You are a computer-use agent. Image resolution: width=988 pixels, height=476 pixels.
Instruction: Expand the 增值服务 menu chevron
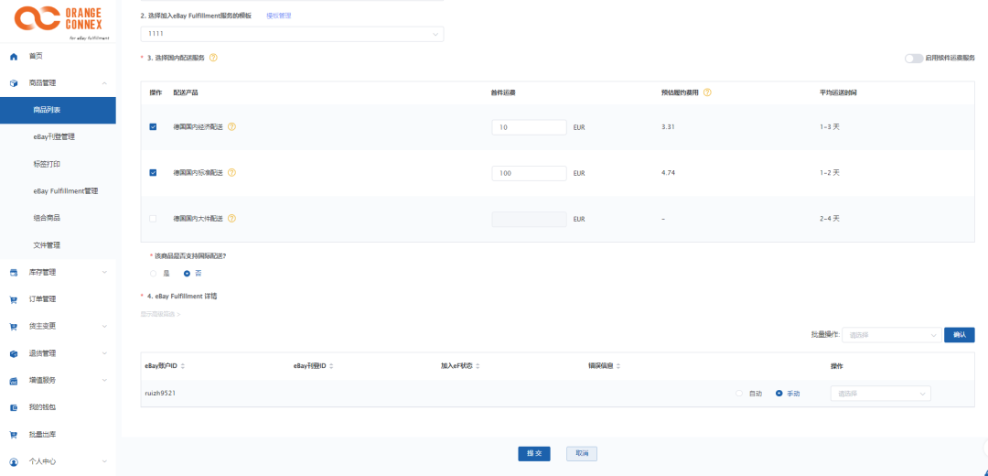(104, 381)
